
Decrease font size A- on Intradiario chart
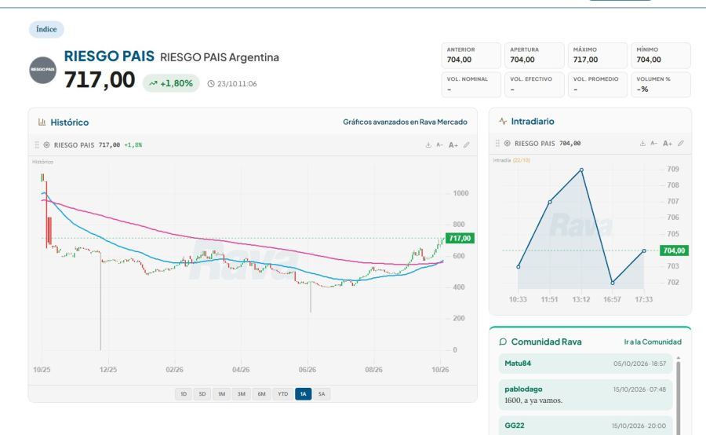point(654,144)
